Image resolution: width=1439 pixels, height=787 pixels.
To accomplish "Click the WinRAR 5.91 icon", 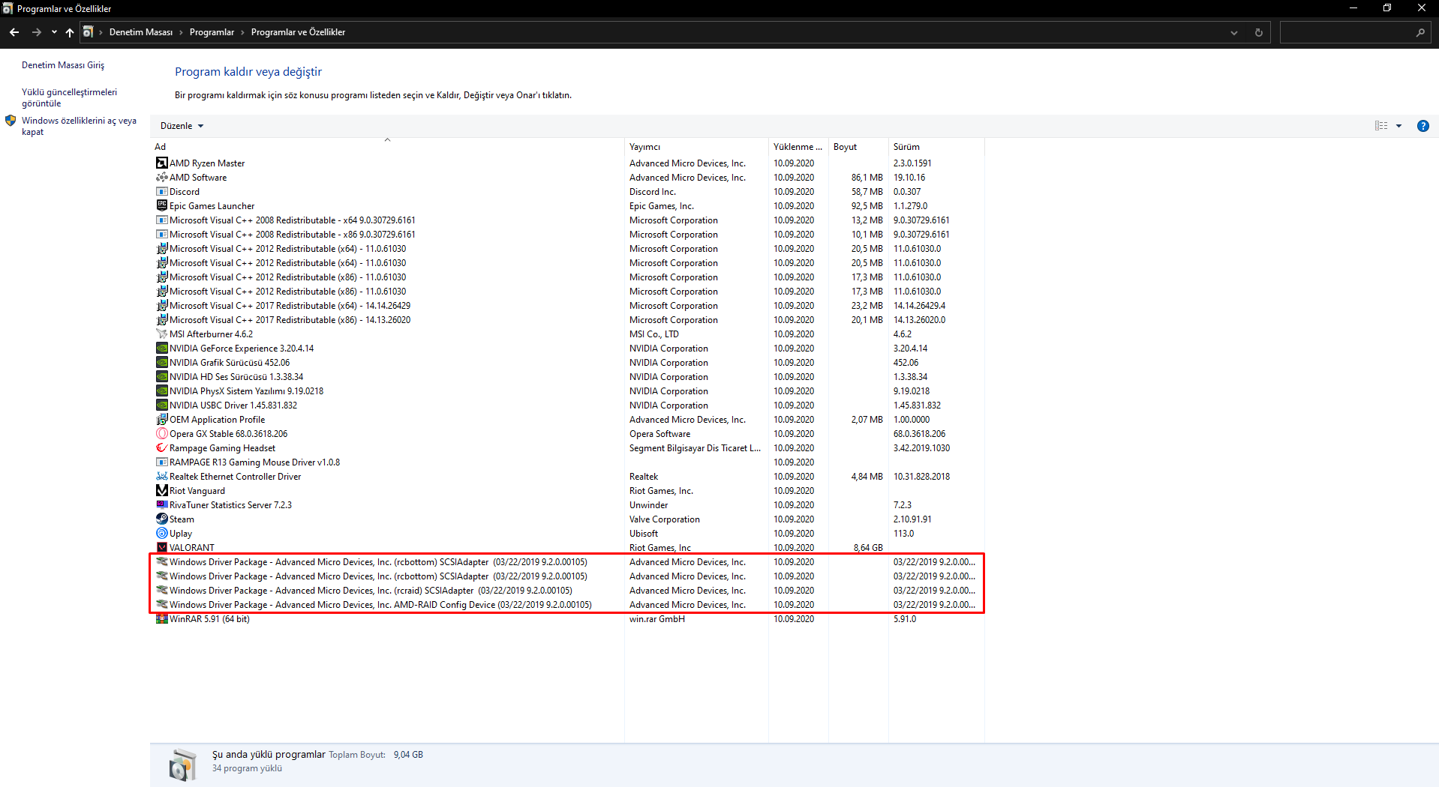I will (161, 618).
